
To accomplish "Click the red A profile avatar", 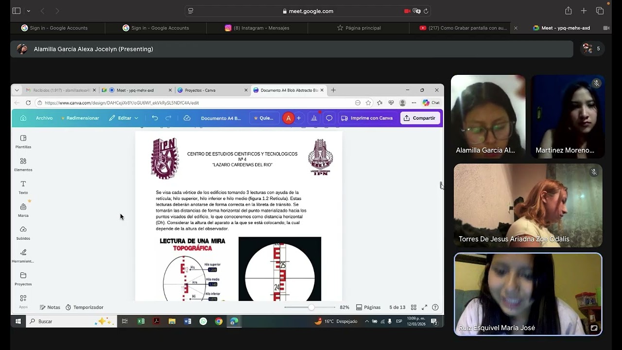I will tap(288, 118).
